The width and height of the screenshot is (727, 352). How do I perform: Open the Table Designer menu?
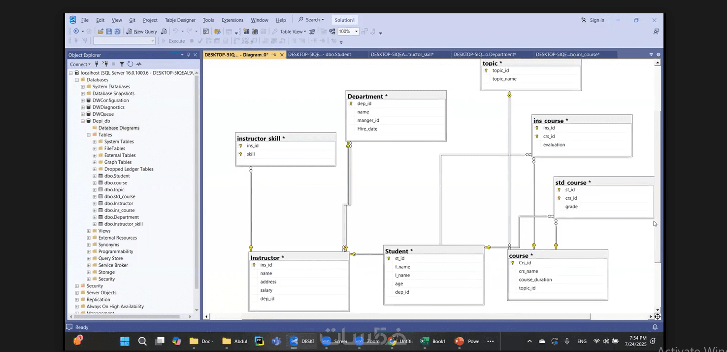[180, 20]
